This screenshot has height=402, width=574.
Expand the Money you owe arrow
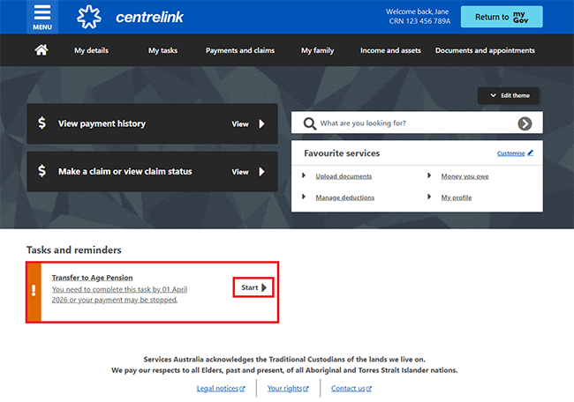click(429, 176)
